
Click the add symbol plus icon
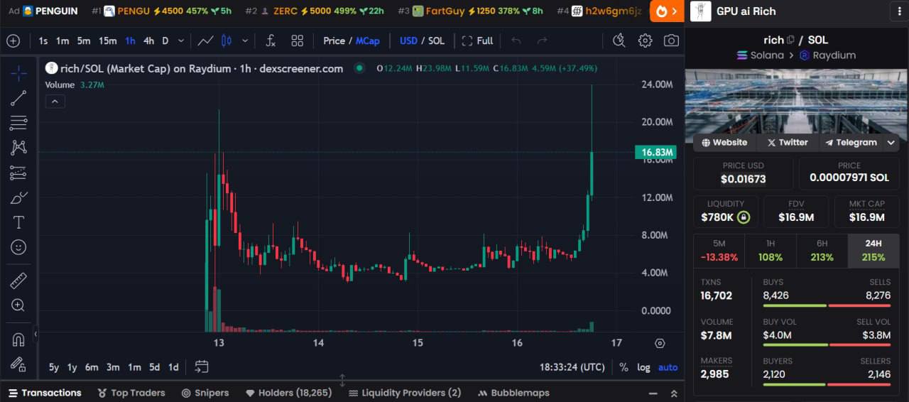pyautogui.click(x=13, y=40)
